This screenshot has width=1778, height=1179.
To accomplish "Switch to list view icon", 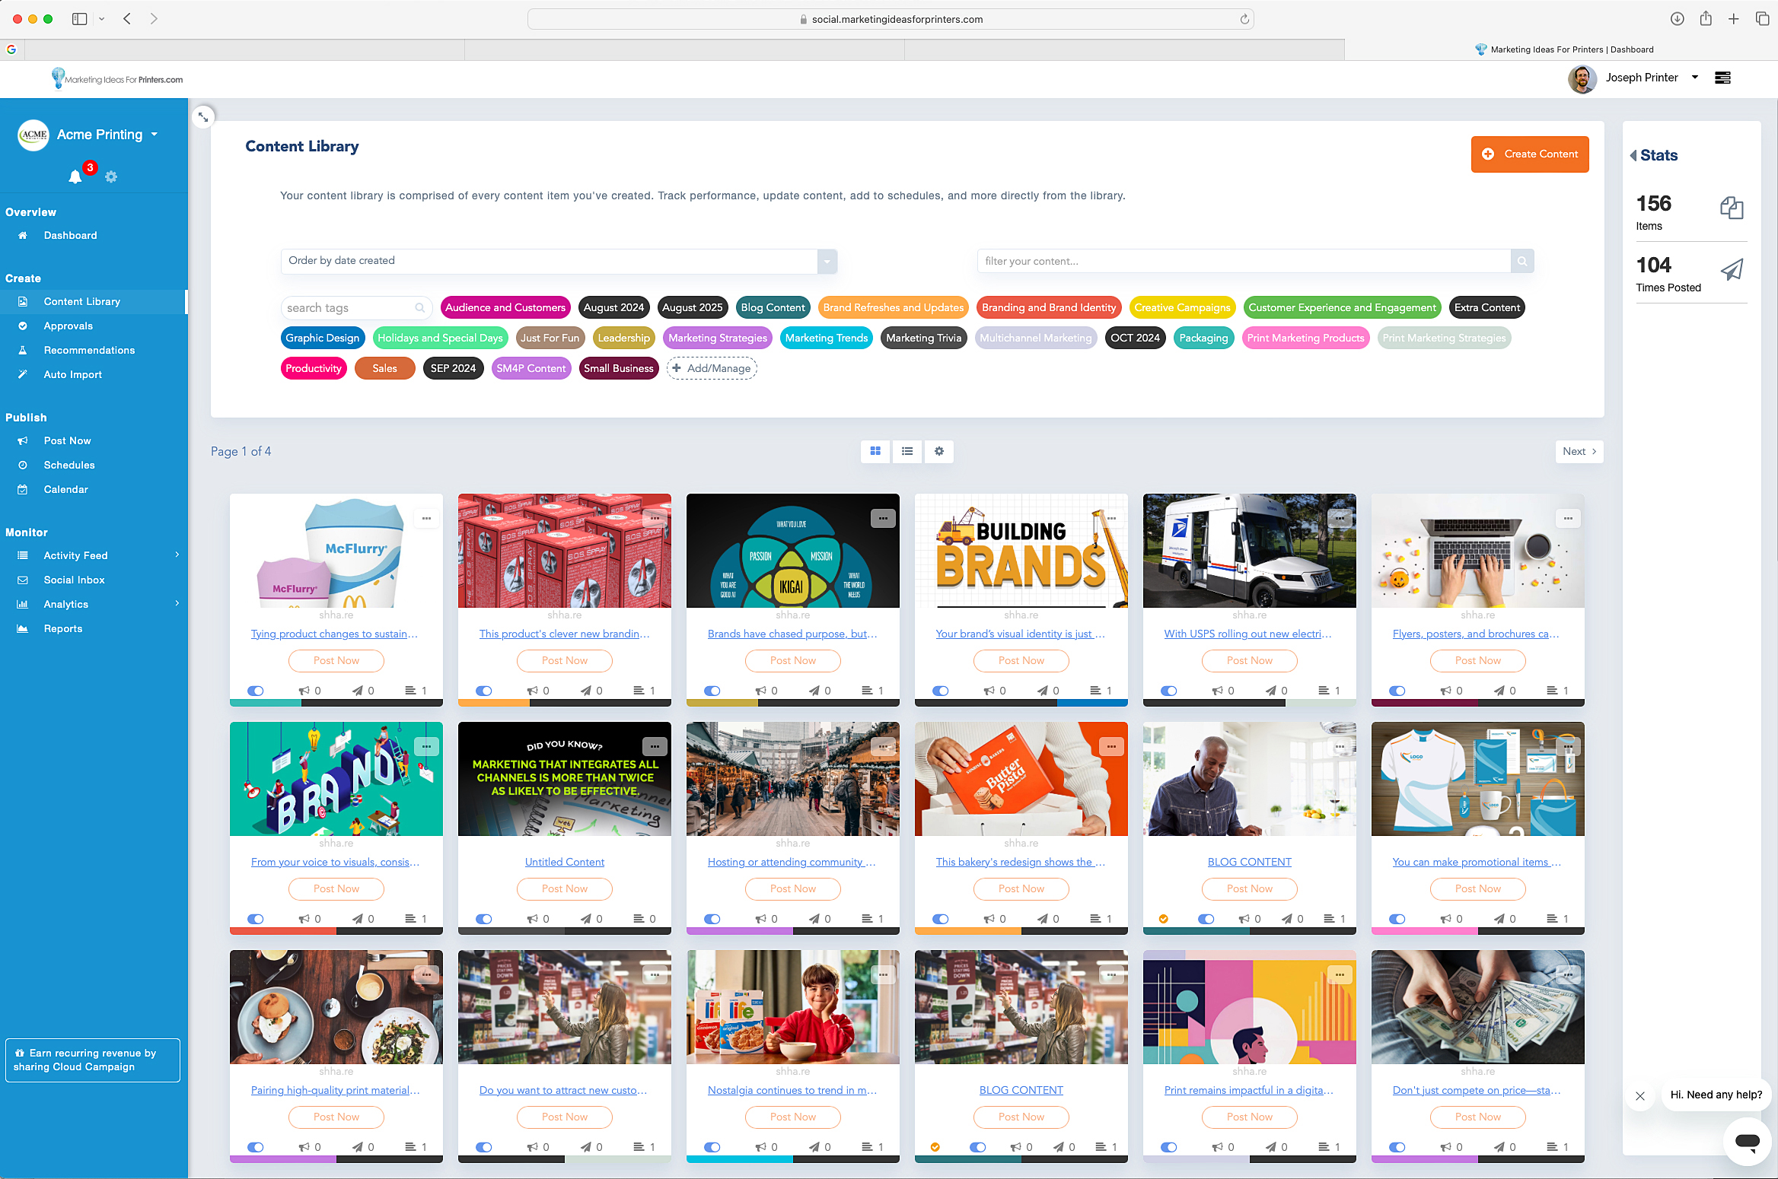I will point(907,451).
